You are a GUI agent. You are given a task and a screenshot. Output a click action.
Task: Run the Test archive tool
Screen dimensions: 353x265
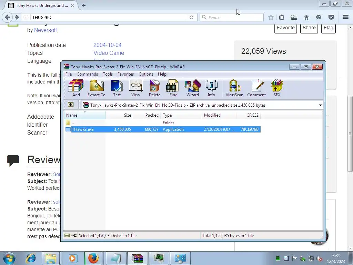point(117,88)
